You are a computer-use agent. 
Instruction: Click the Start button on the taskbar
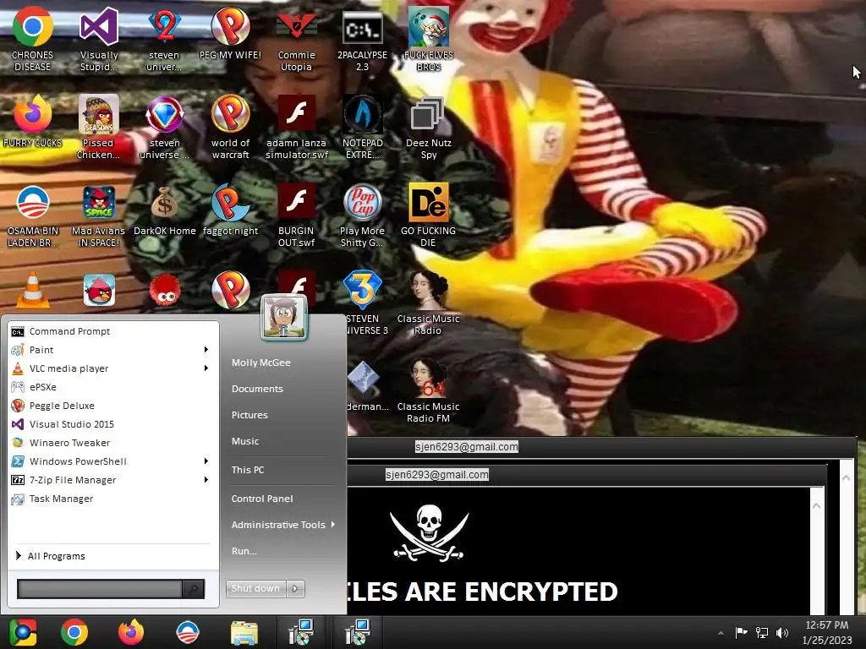pyautogui.click(x=22, y=632)
